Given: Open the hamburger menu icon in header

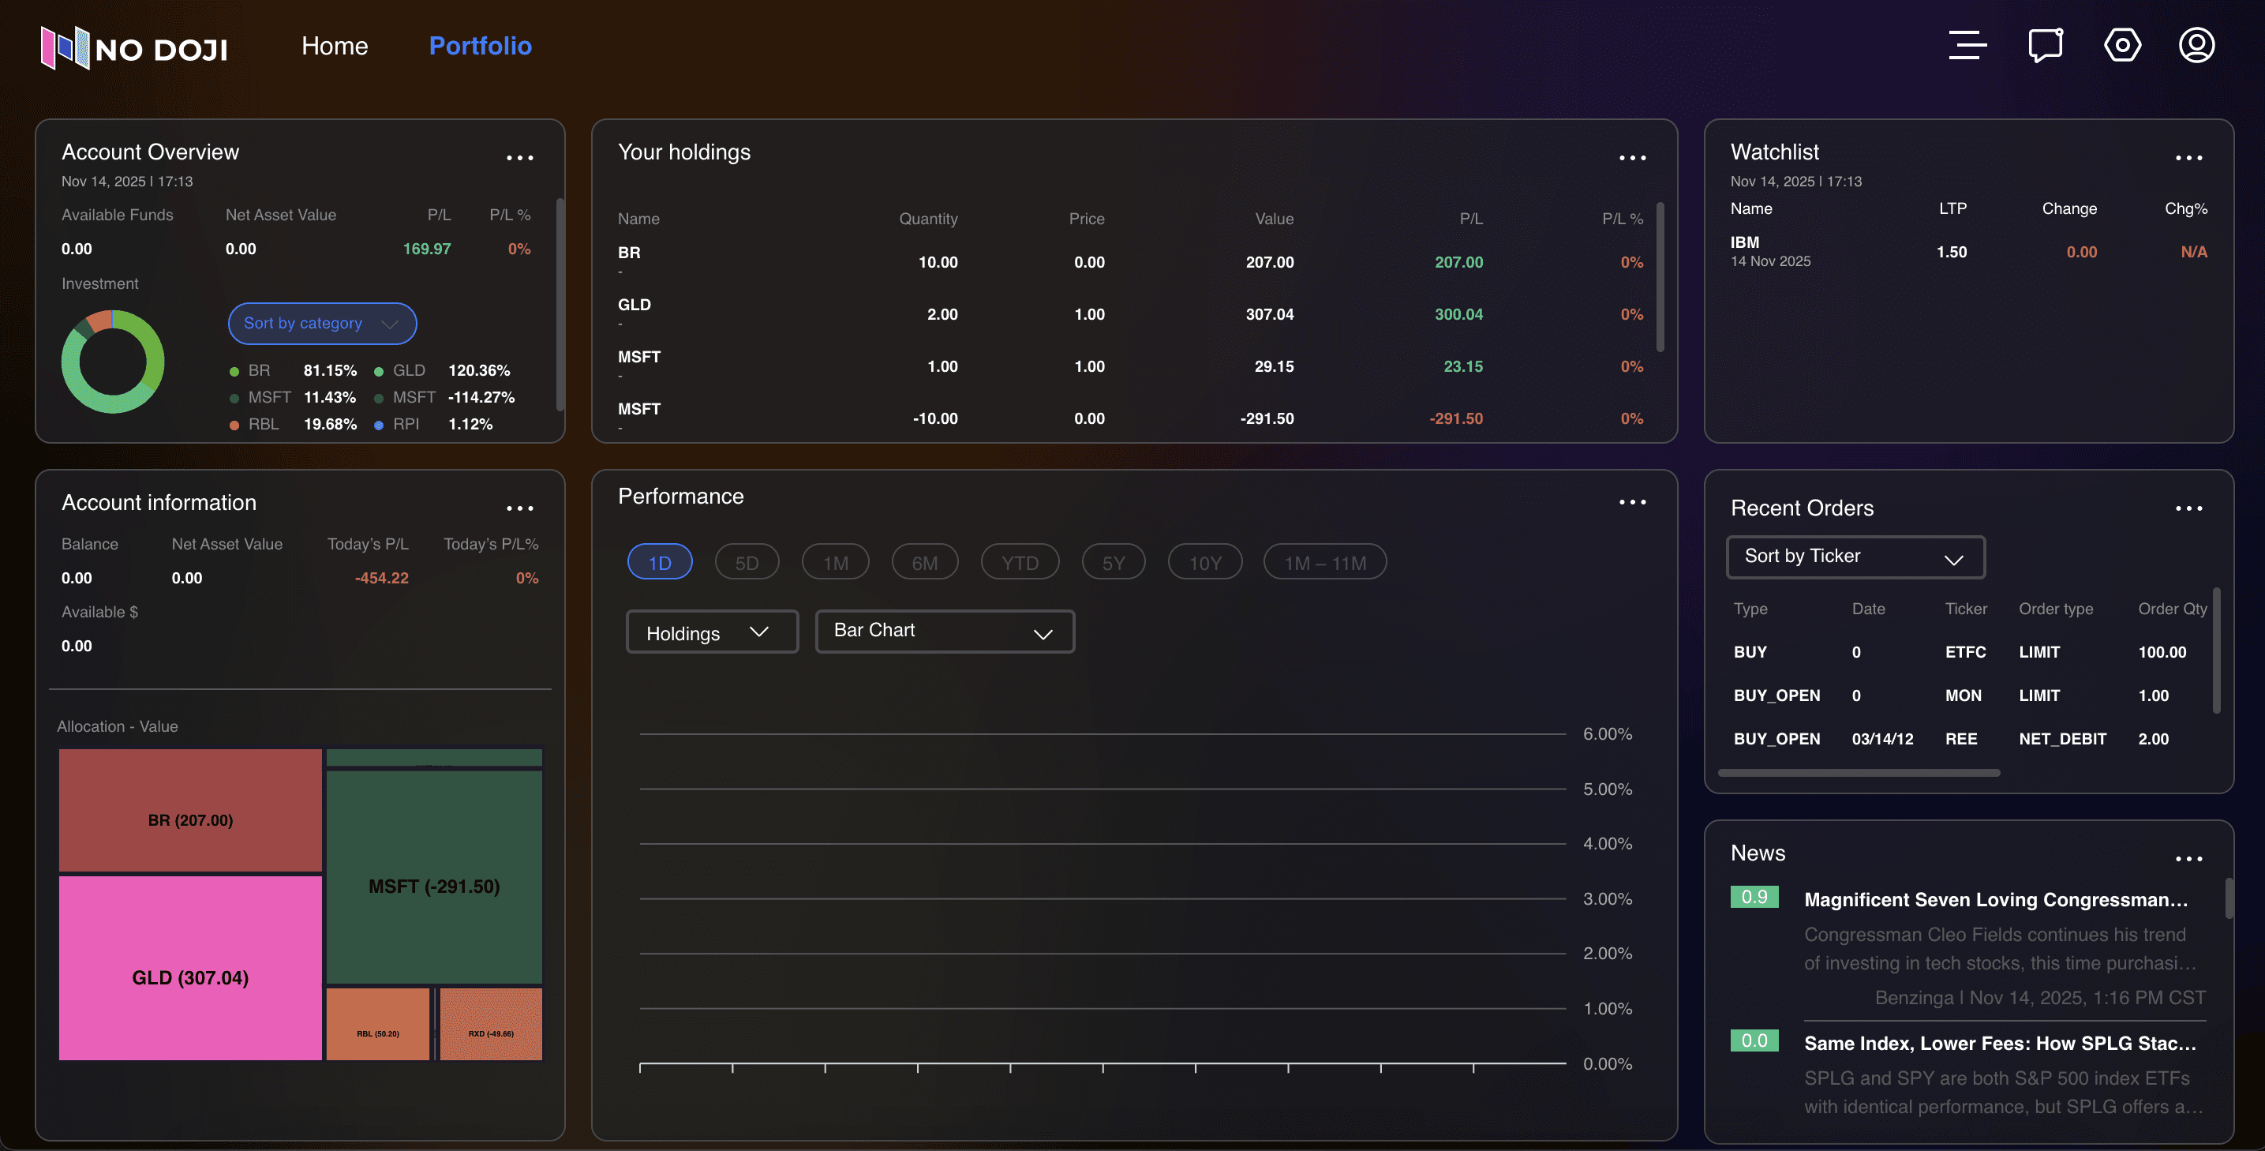Looking at the screenshot, I should [1967, 46].
